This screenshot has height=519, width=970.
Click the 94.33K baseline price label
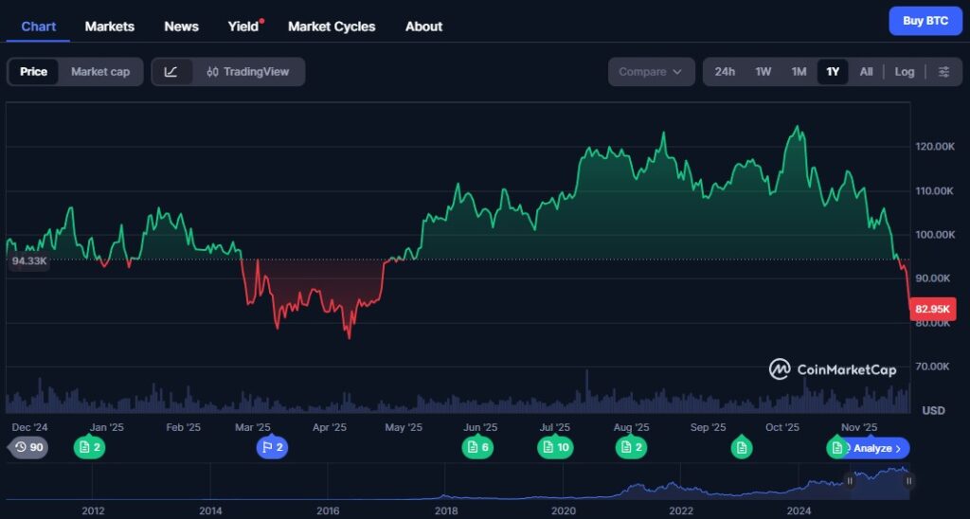pyautogui.click(x=29, y=261)
